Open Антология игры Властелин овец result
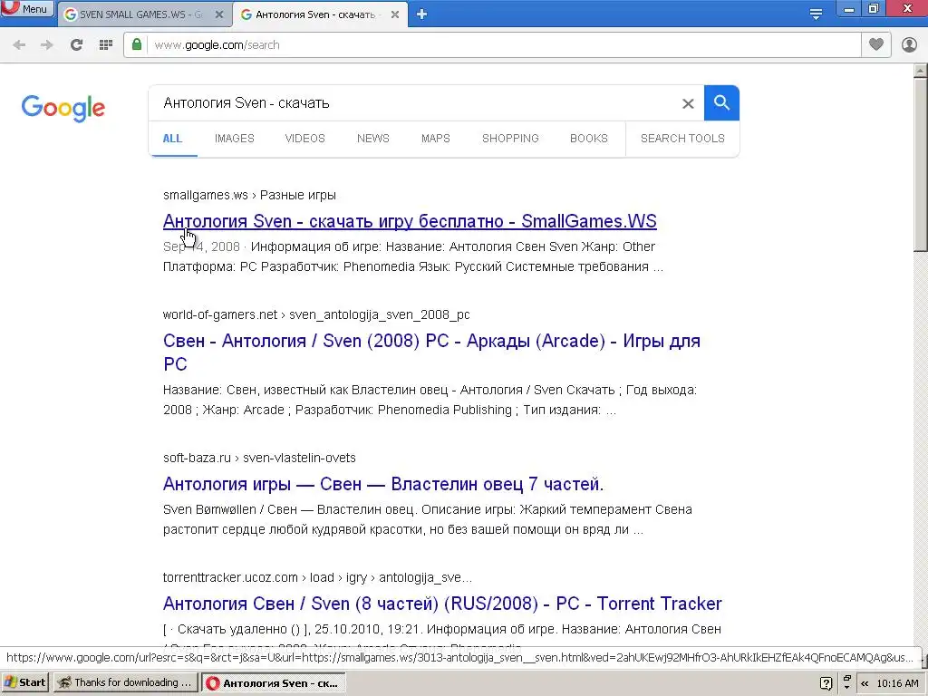The width and height of the screenshot is (928, 696). click(383, 484)
